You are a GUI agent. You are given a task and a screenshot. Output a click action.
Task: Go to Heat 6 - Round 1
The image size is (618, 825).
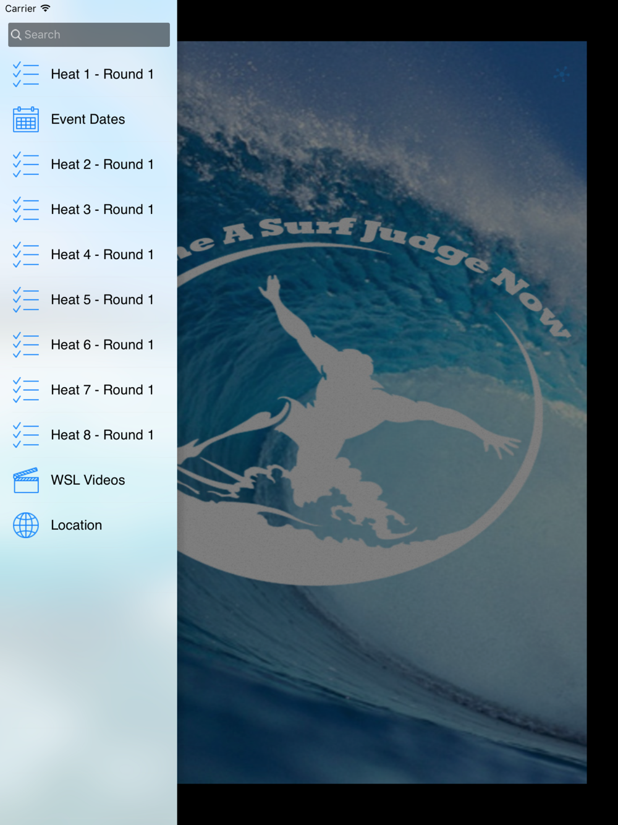pos(88,345)
